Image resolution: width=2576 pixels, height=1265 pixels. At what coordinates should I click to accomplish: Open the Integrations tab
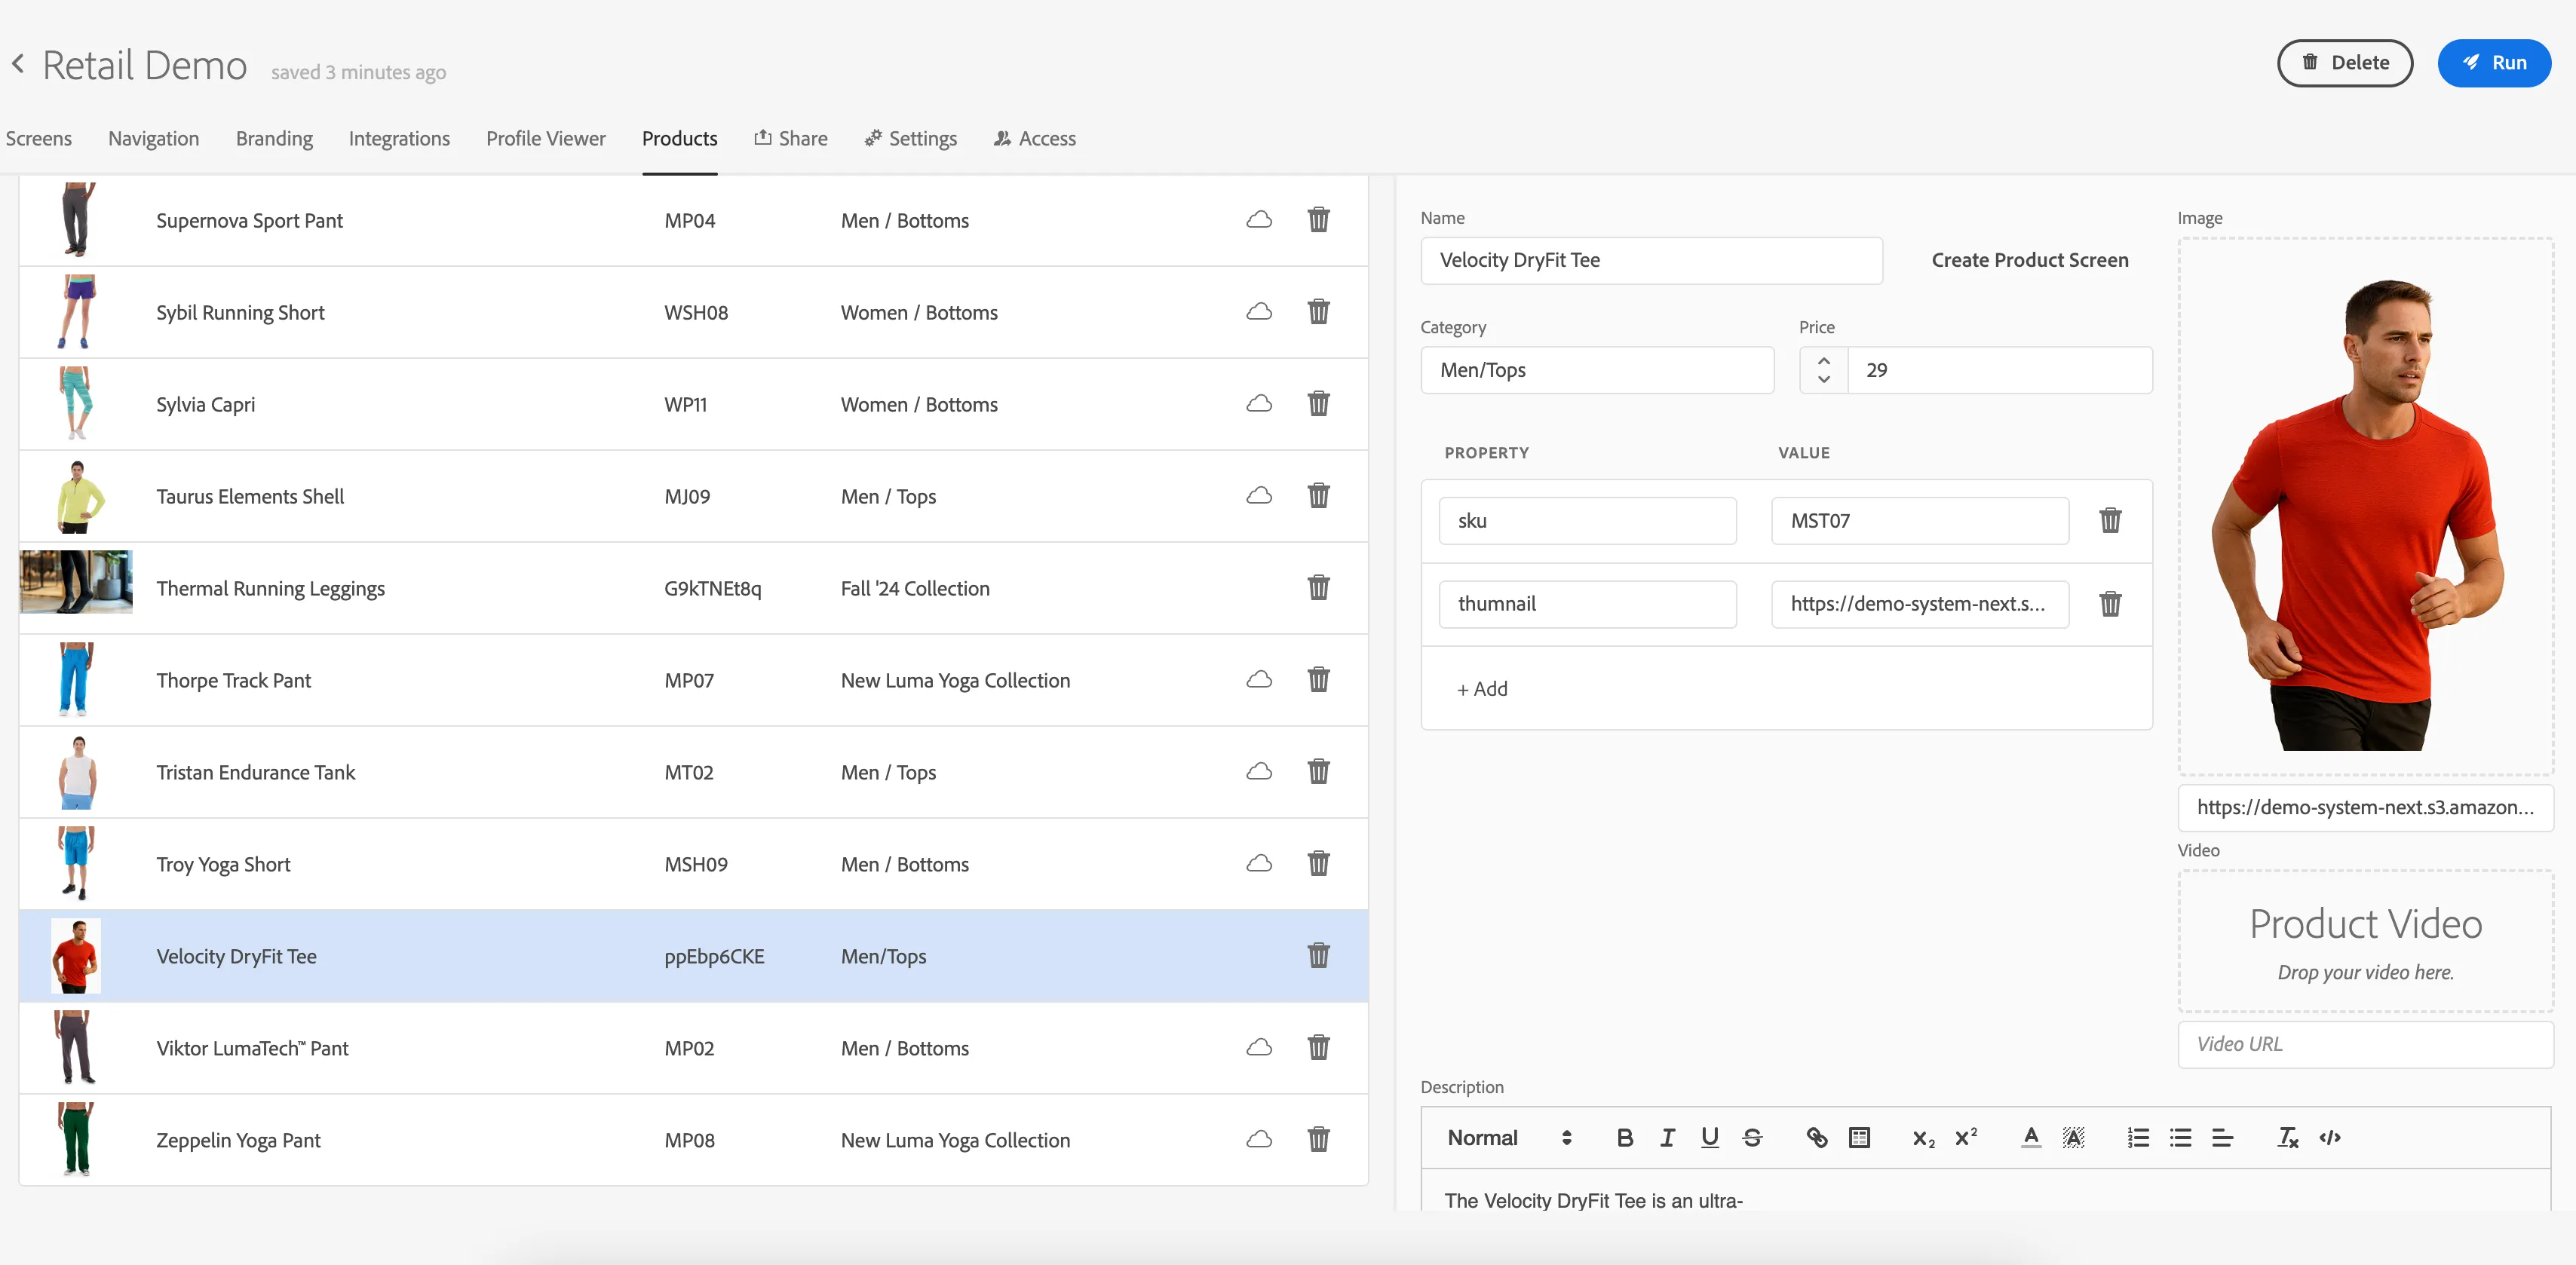pos(399,139)
